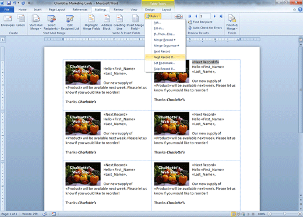Go to the next record
Viewport: 303px width, 217px height.
[214, 16]
